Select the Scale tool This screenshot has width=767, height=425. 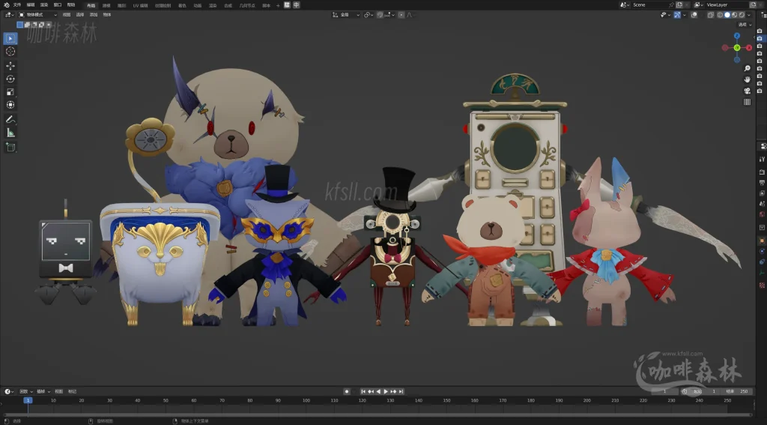pyautogui.click(x=10, y=92)
